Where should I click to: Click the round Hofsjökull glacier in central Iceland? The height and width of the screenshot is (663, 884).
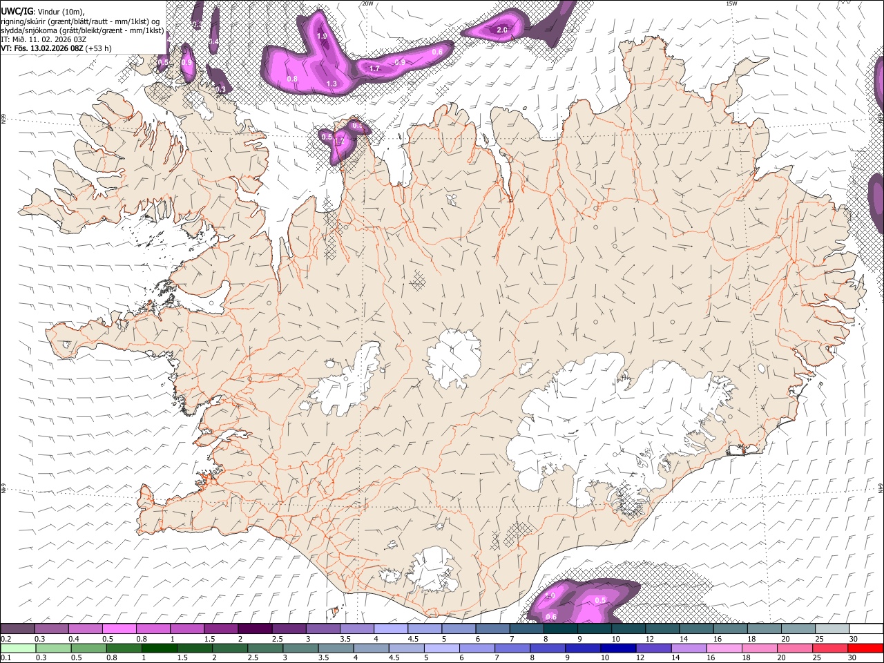(x=454, y=357)
